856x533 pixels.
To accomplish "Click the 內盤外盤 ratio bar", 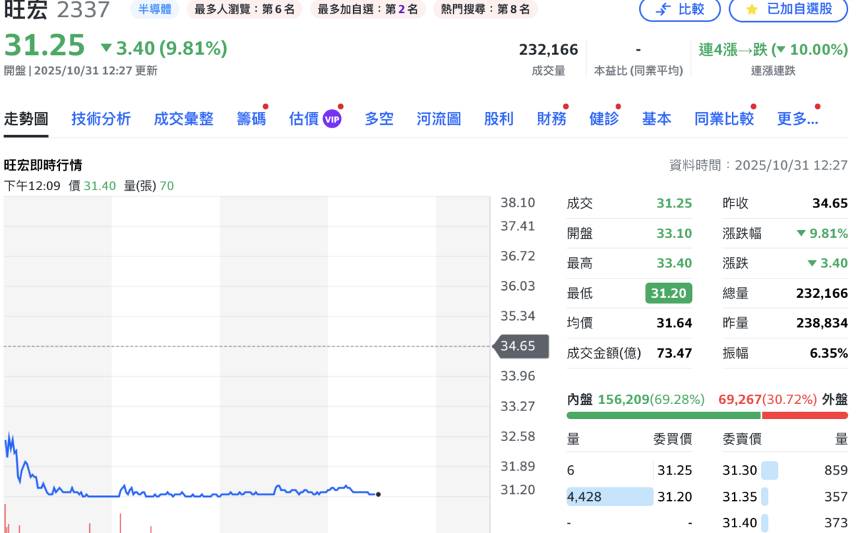I will pyautogui.click(x=707, y=415).
